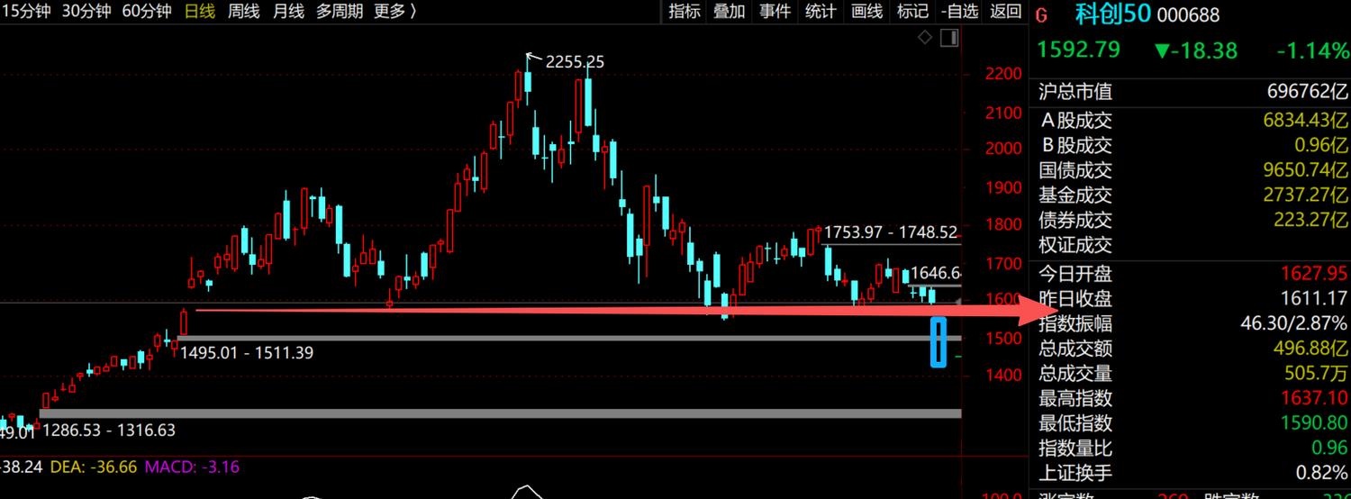Click the 最高指数 value 1637.10

click(1314, 398)
